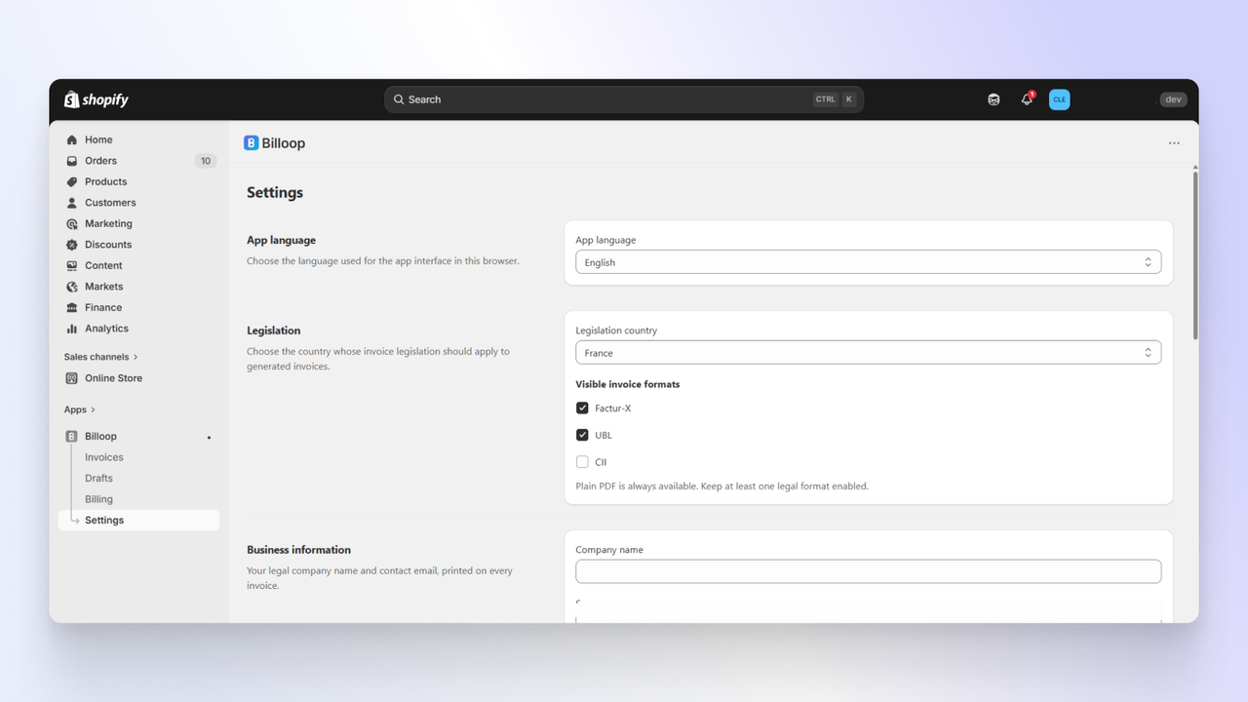Click the Company name field
The image size is (1248, 702).
click(x=868, y=571)
